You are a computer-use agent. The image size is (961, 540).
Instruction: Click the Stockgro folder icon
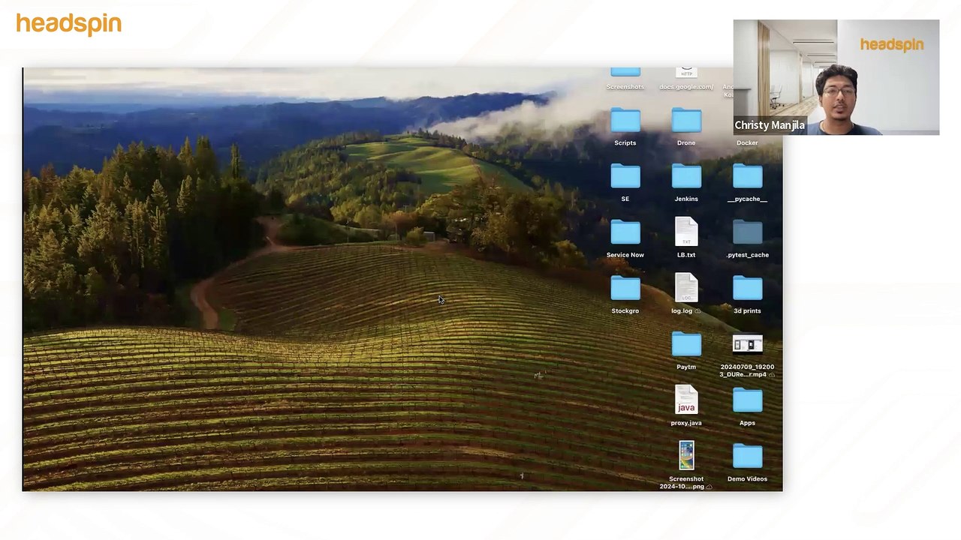[625, 289]
